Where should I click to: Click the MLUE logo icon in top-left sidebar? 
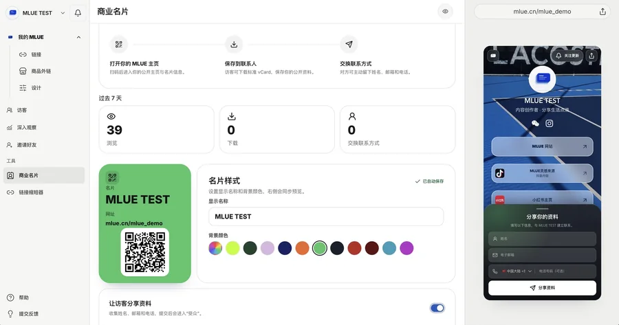pos(13,12)
